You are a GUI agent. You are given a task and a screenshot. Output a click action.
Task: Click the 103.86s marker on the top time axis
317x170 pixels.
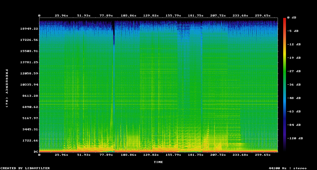tap(129, 16)
